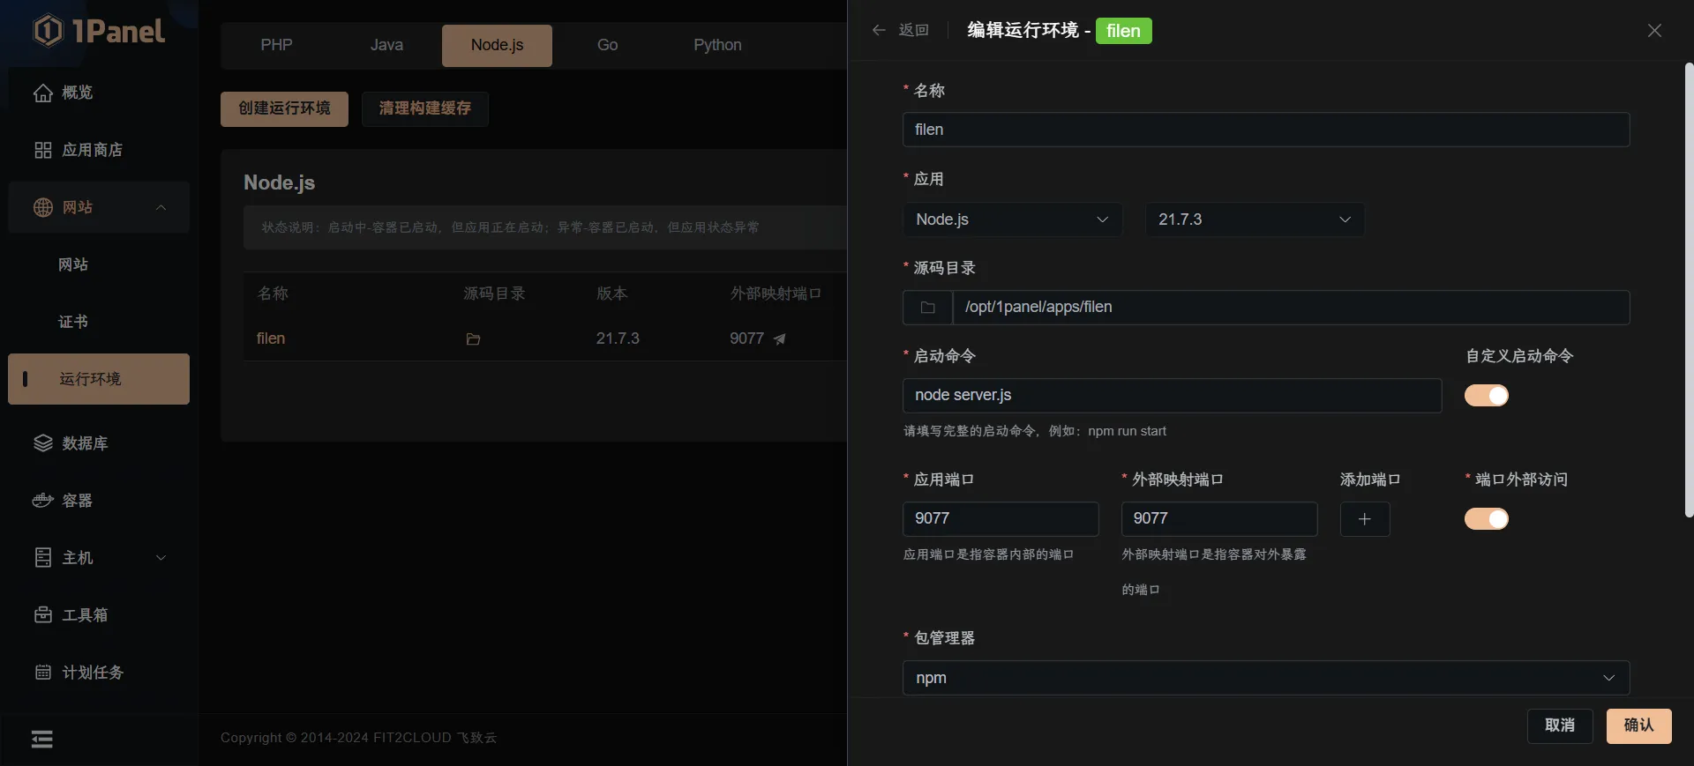Image resolution: width=1694 pixels, height=766 pixels.
Task: Open the 应用商店 app store grid icon
Action: (x=42, y=150)
